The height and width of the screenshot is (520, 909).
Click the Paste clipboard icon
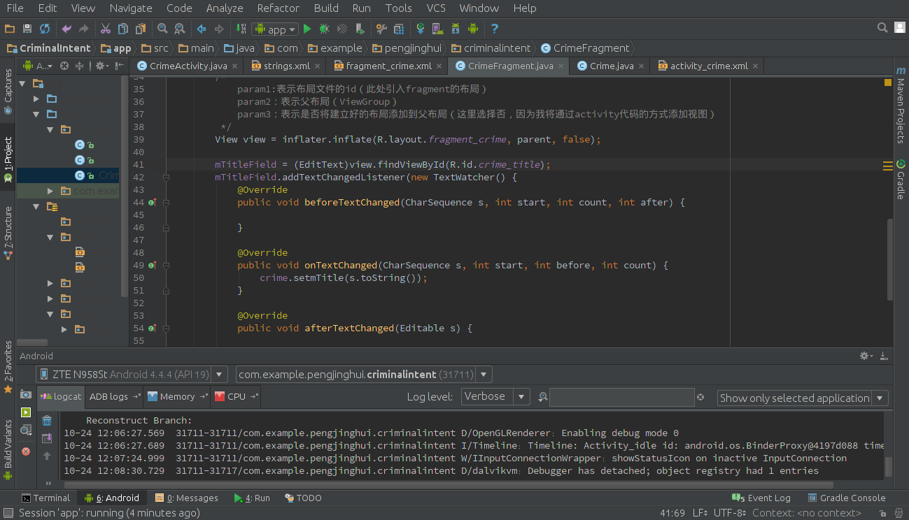tap(141, 29)
